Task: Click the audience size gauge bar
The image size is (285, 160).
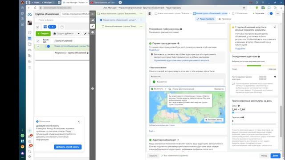Action: pyautogui.click(x=254, y=66)
